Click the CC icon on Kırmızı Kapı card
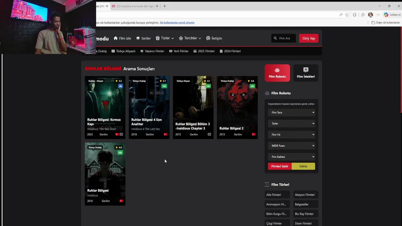The image size is (402, 226). [121, 134]
